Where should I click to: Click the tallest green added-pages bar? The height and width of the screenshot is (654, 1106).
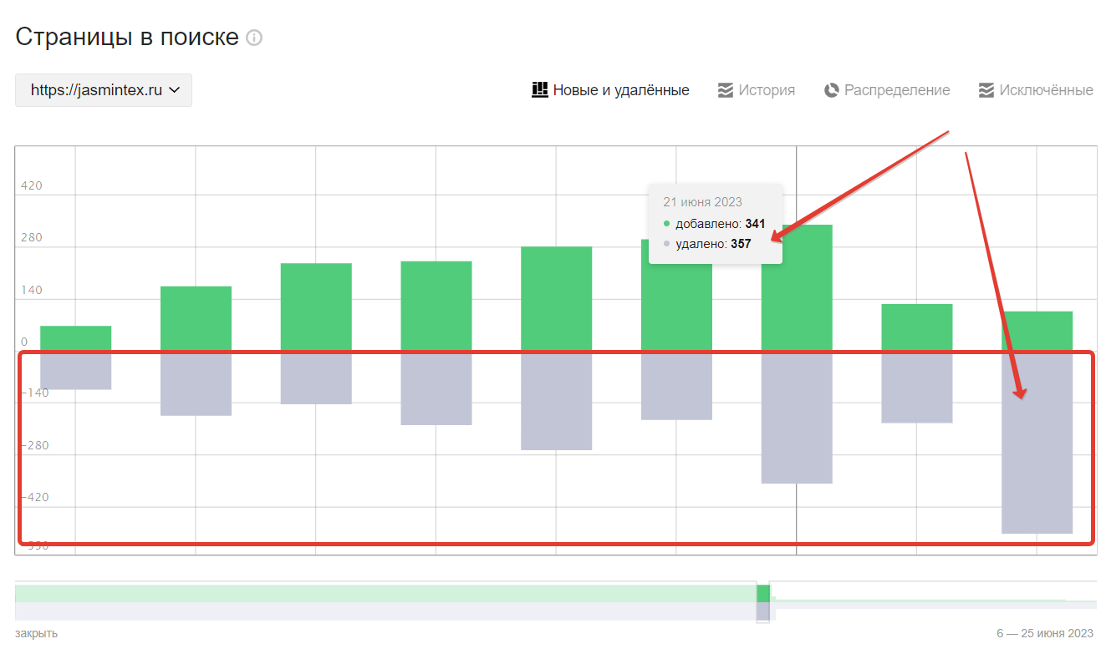[797, 287]
